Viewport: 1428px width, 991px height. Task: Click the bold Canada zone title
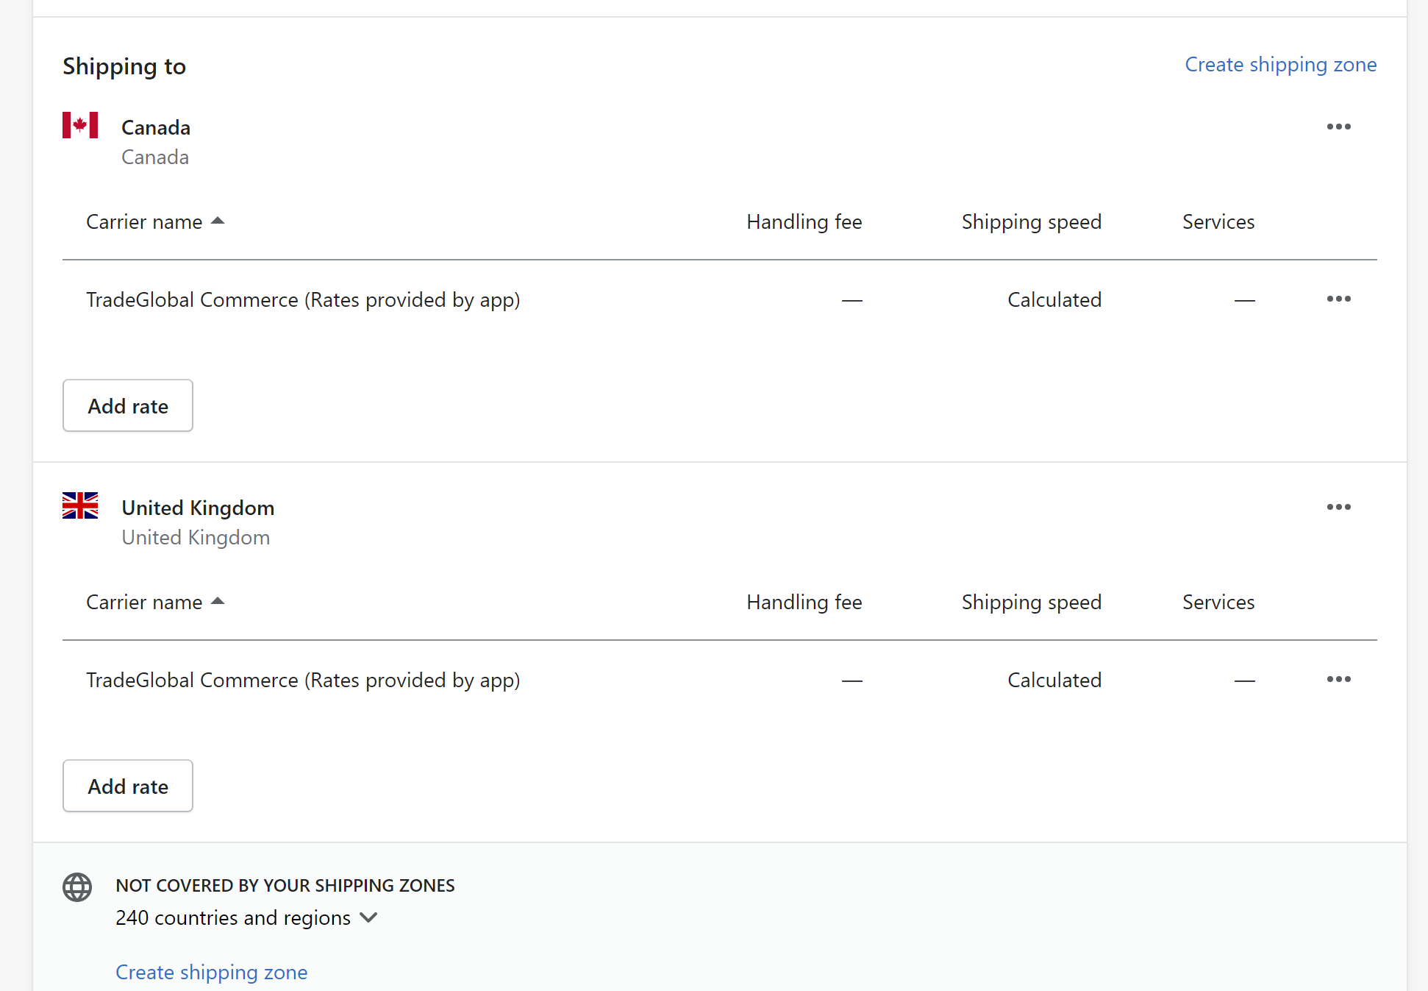click(x=156, y=127)
